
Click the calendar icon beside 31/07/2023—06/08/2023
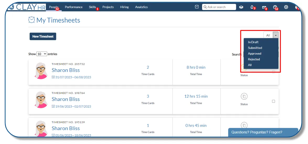tap(53, 77)
